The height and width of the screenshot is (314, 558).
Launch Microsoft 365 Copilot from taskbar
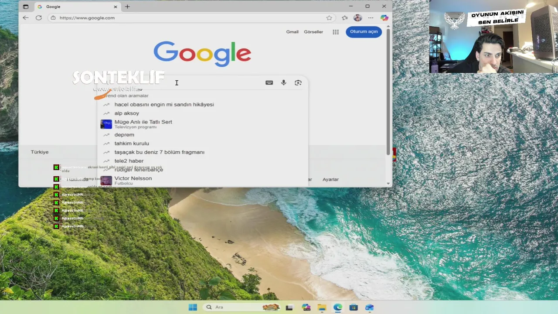tap(306, 307)
